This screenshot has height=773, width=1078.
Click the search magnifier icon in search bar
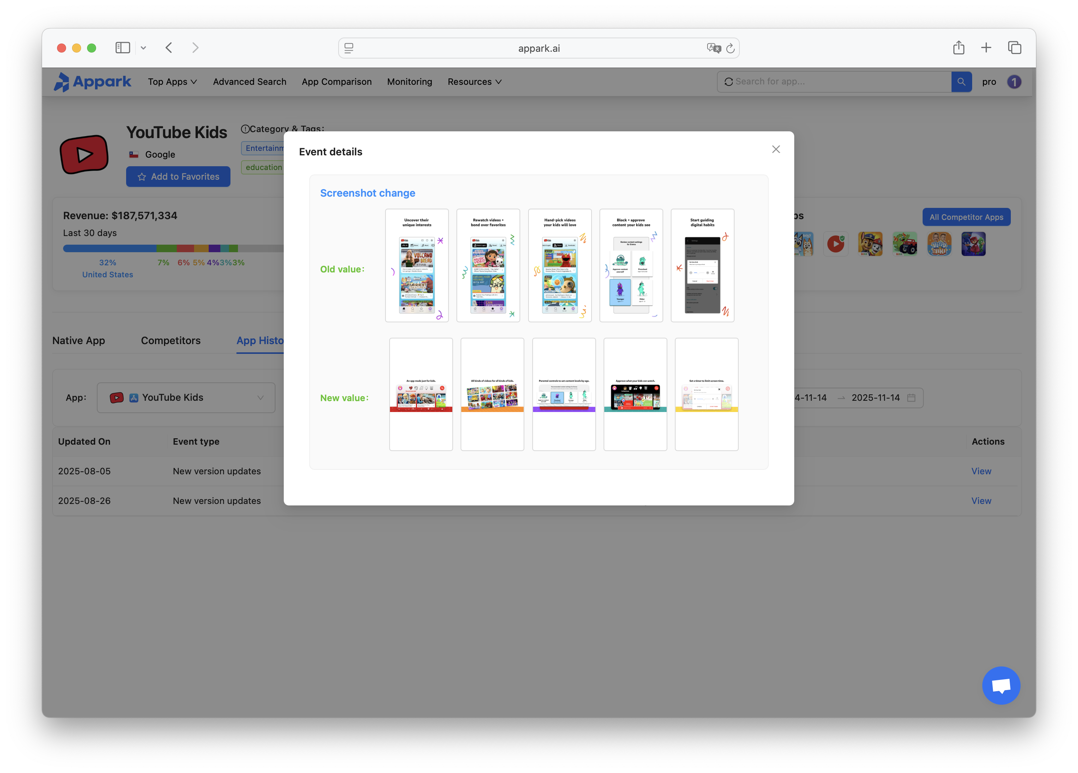(962, 81)
